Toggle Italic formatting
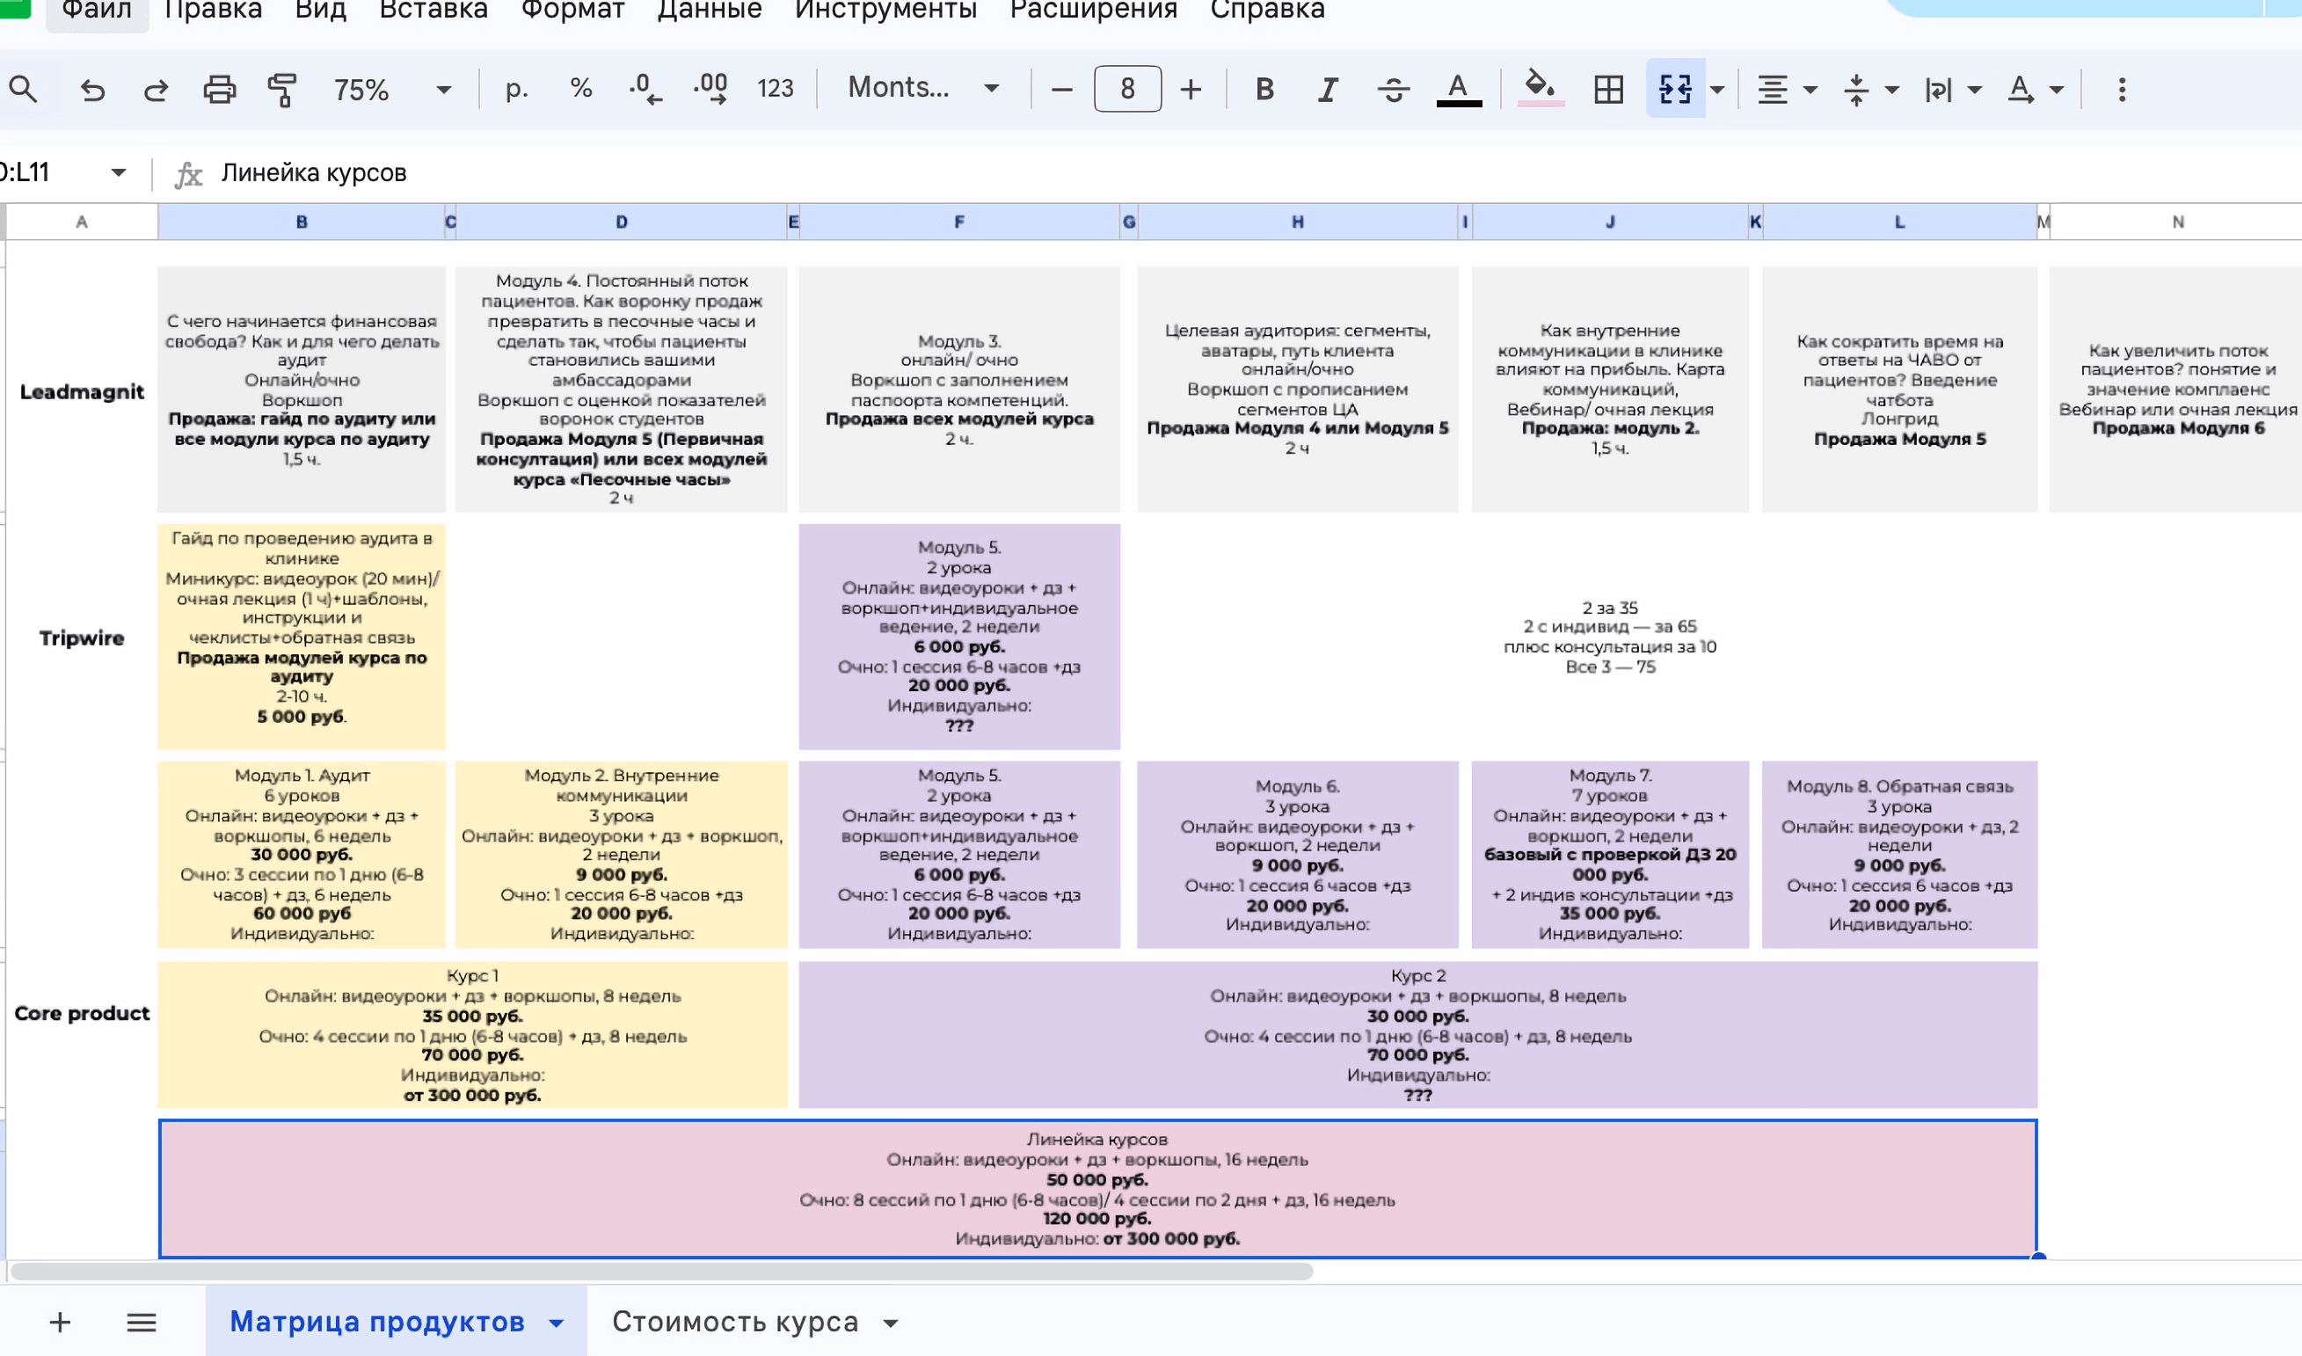Image resolution: width=2302 pixels, height=1356 pixels. 1328,90
